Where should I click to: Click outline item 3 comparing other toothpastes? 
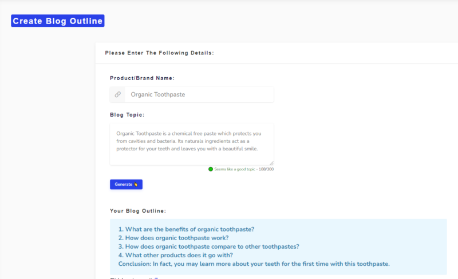(x=208, y=246)
